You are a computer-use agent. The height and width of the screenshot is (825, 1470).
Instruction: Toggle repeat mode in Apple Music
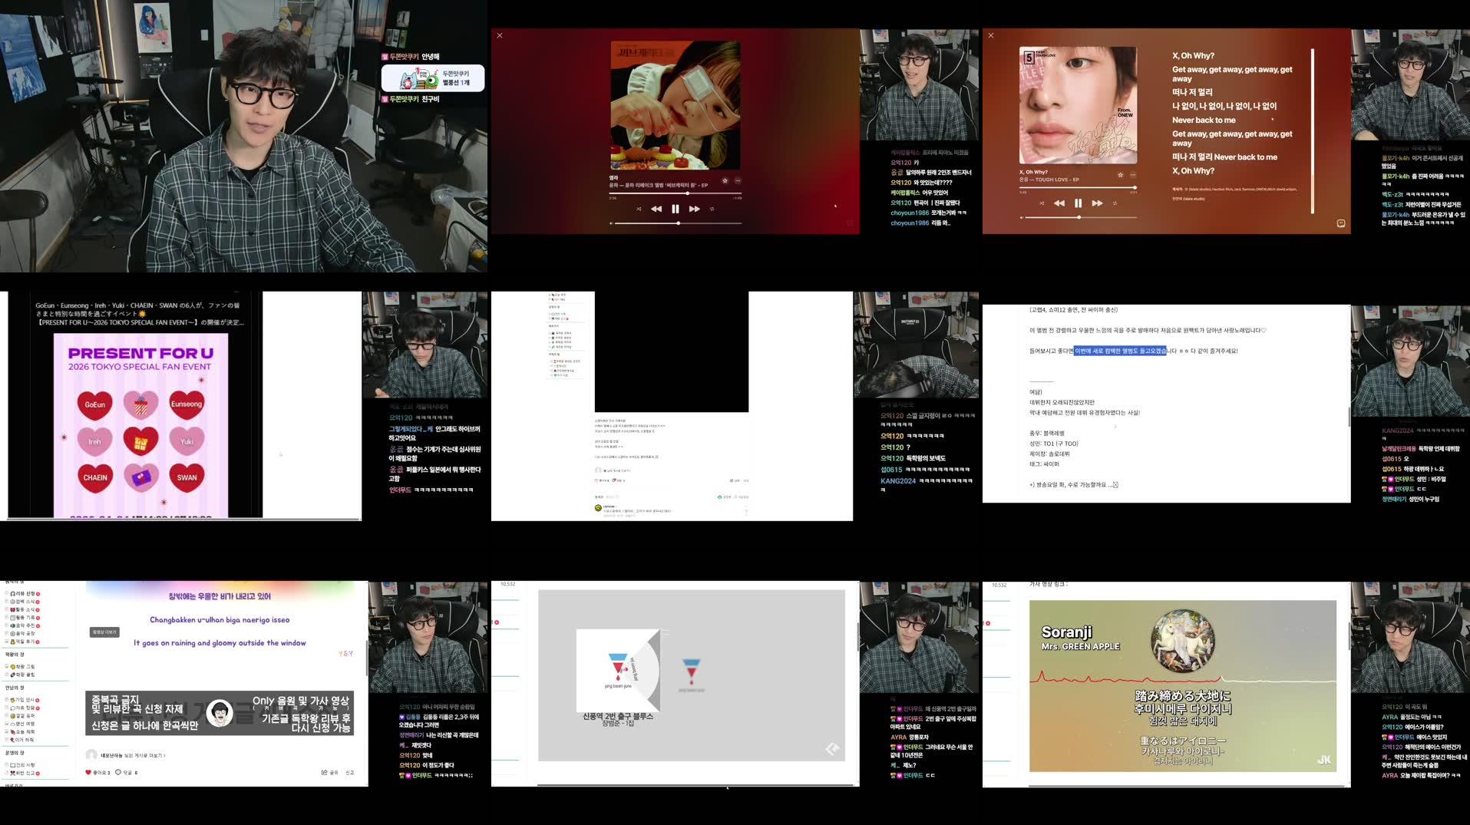712,210
